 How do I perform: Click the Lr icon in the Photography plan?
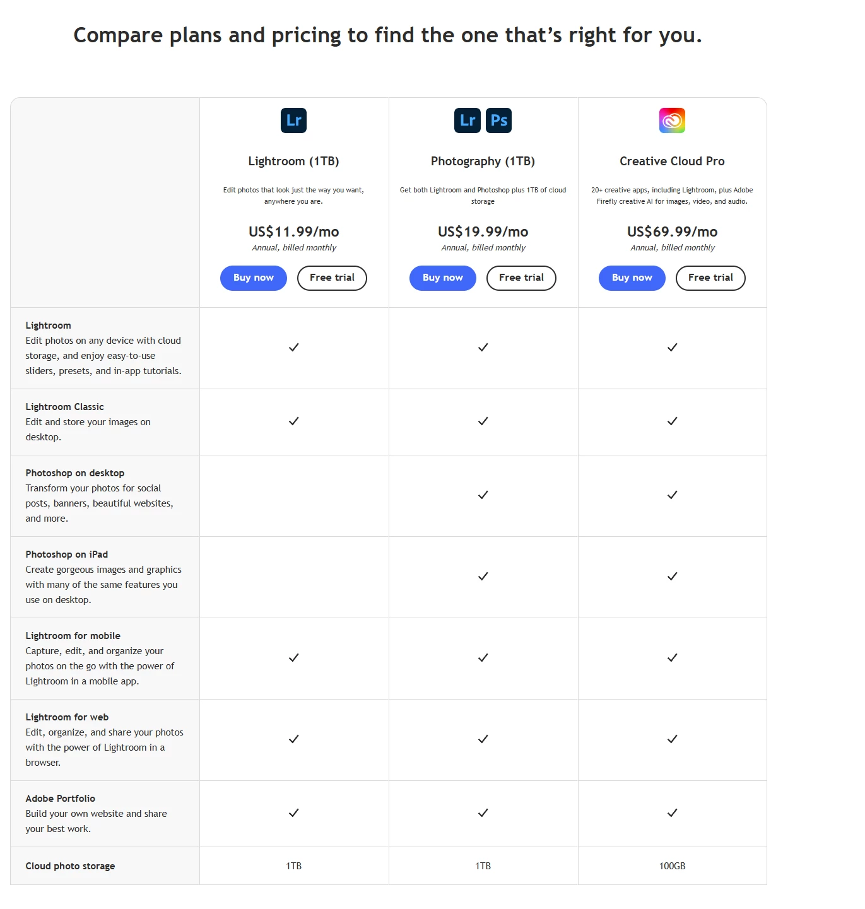pyautogui.click(x=468, y=120)
